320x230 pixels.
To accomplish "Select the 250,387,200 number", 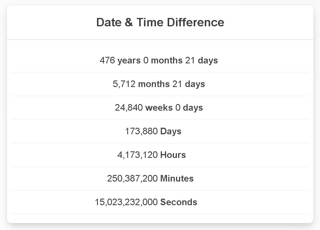I will [x=132, y=179].
